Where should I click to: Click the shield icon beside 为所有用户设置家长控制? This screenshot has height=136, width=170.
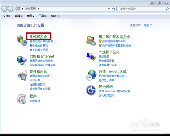[100, 46]
